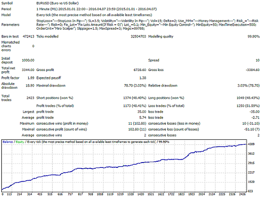
Task: Click the chart y-axis value 4309
Action: coord(251,144)
